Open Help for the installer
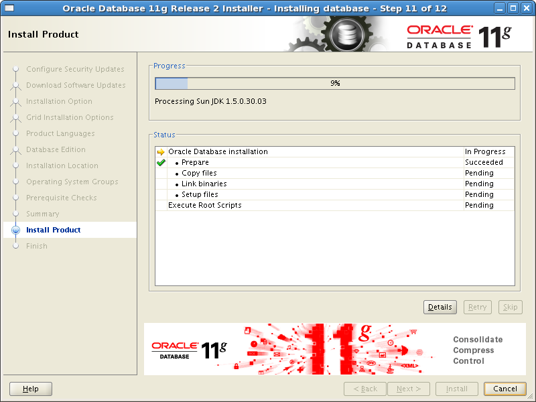Viewport: 536px width, 402px height. pos(31,389)
